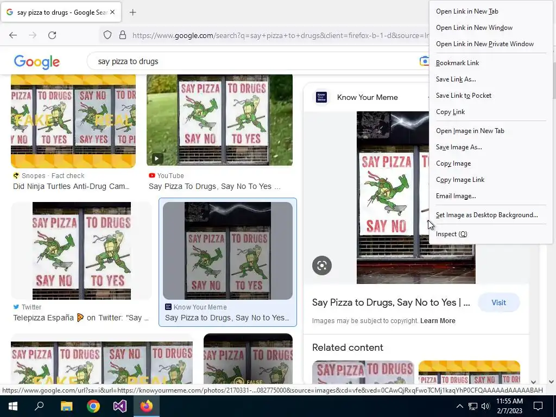
Task: Select Inspect (Q)
Action: pos(490,234)
